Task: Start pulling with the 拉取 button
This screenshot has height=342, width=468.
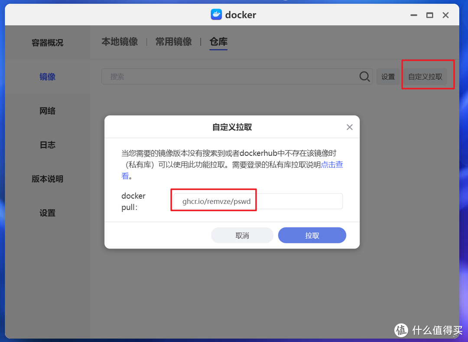Action: click(312, 235)
